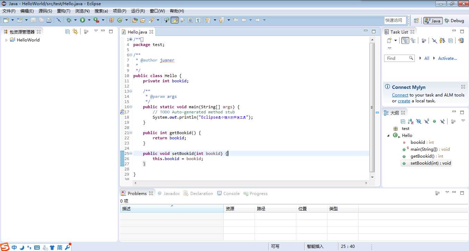This screenshot has width=469, height=251.
Task: Run the program with the green Run icon
Action: 83,20
